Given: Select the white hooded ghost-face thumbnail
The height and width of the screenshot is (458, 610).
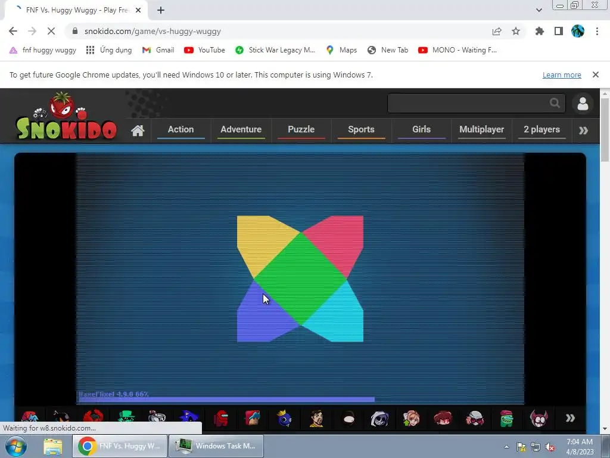Looking at the screenshot, I should point(379,418).
